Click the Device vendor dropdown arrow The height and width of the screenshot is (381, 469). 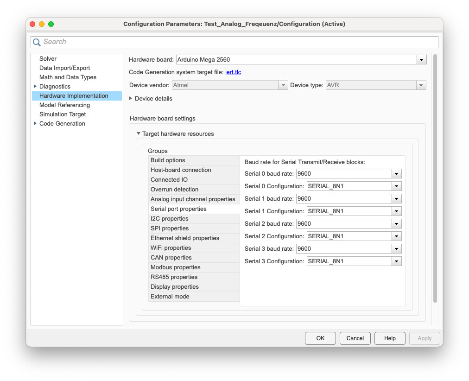(x=283, y=85)
